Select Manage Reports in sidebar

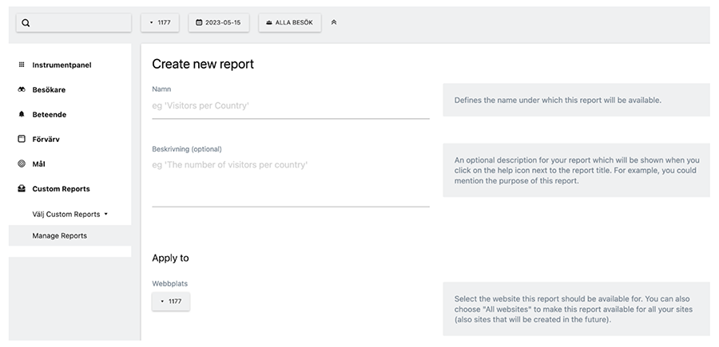[x=60, y=235]
